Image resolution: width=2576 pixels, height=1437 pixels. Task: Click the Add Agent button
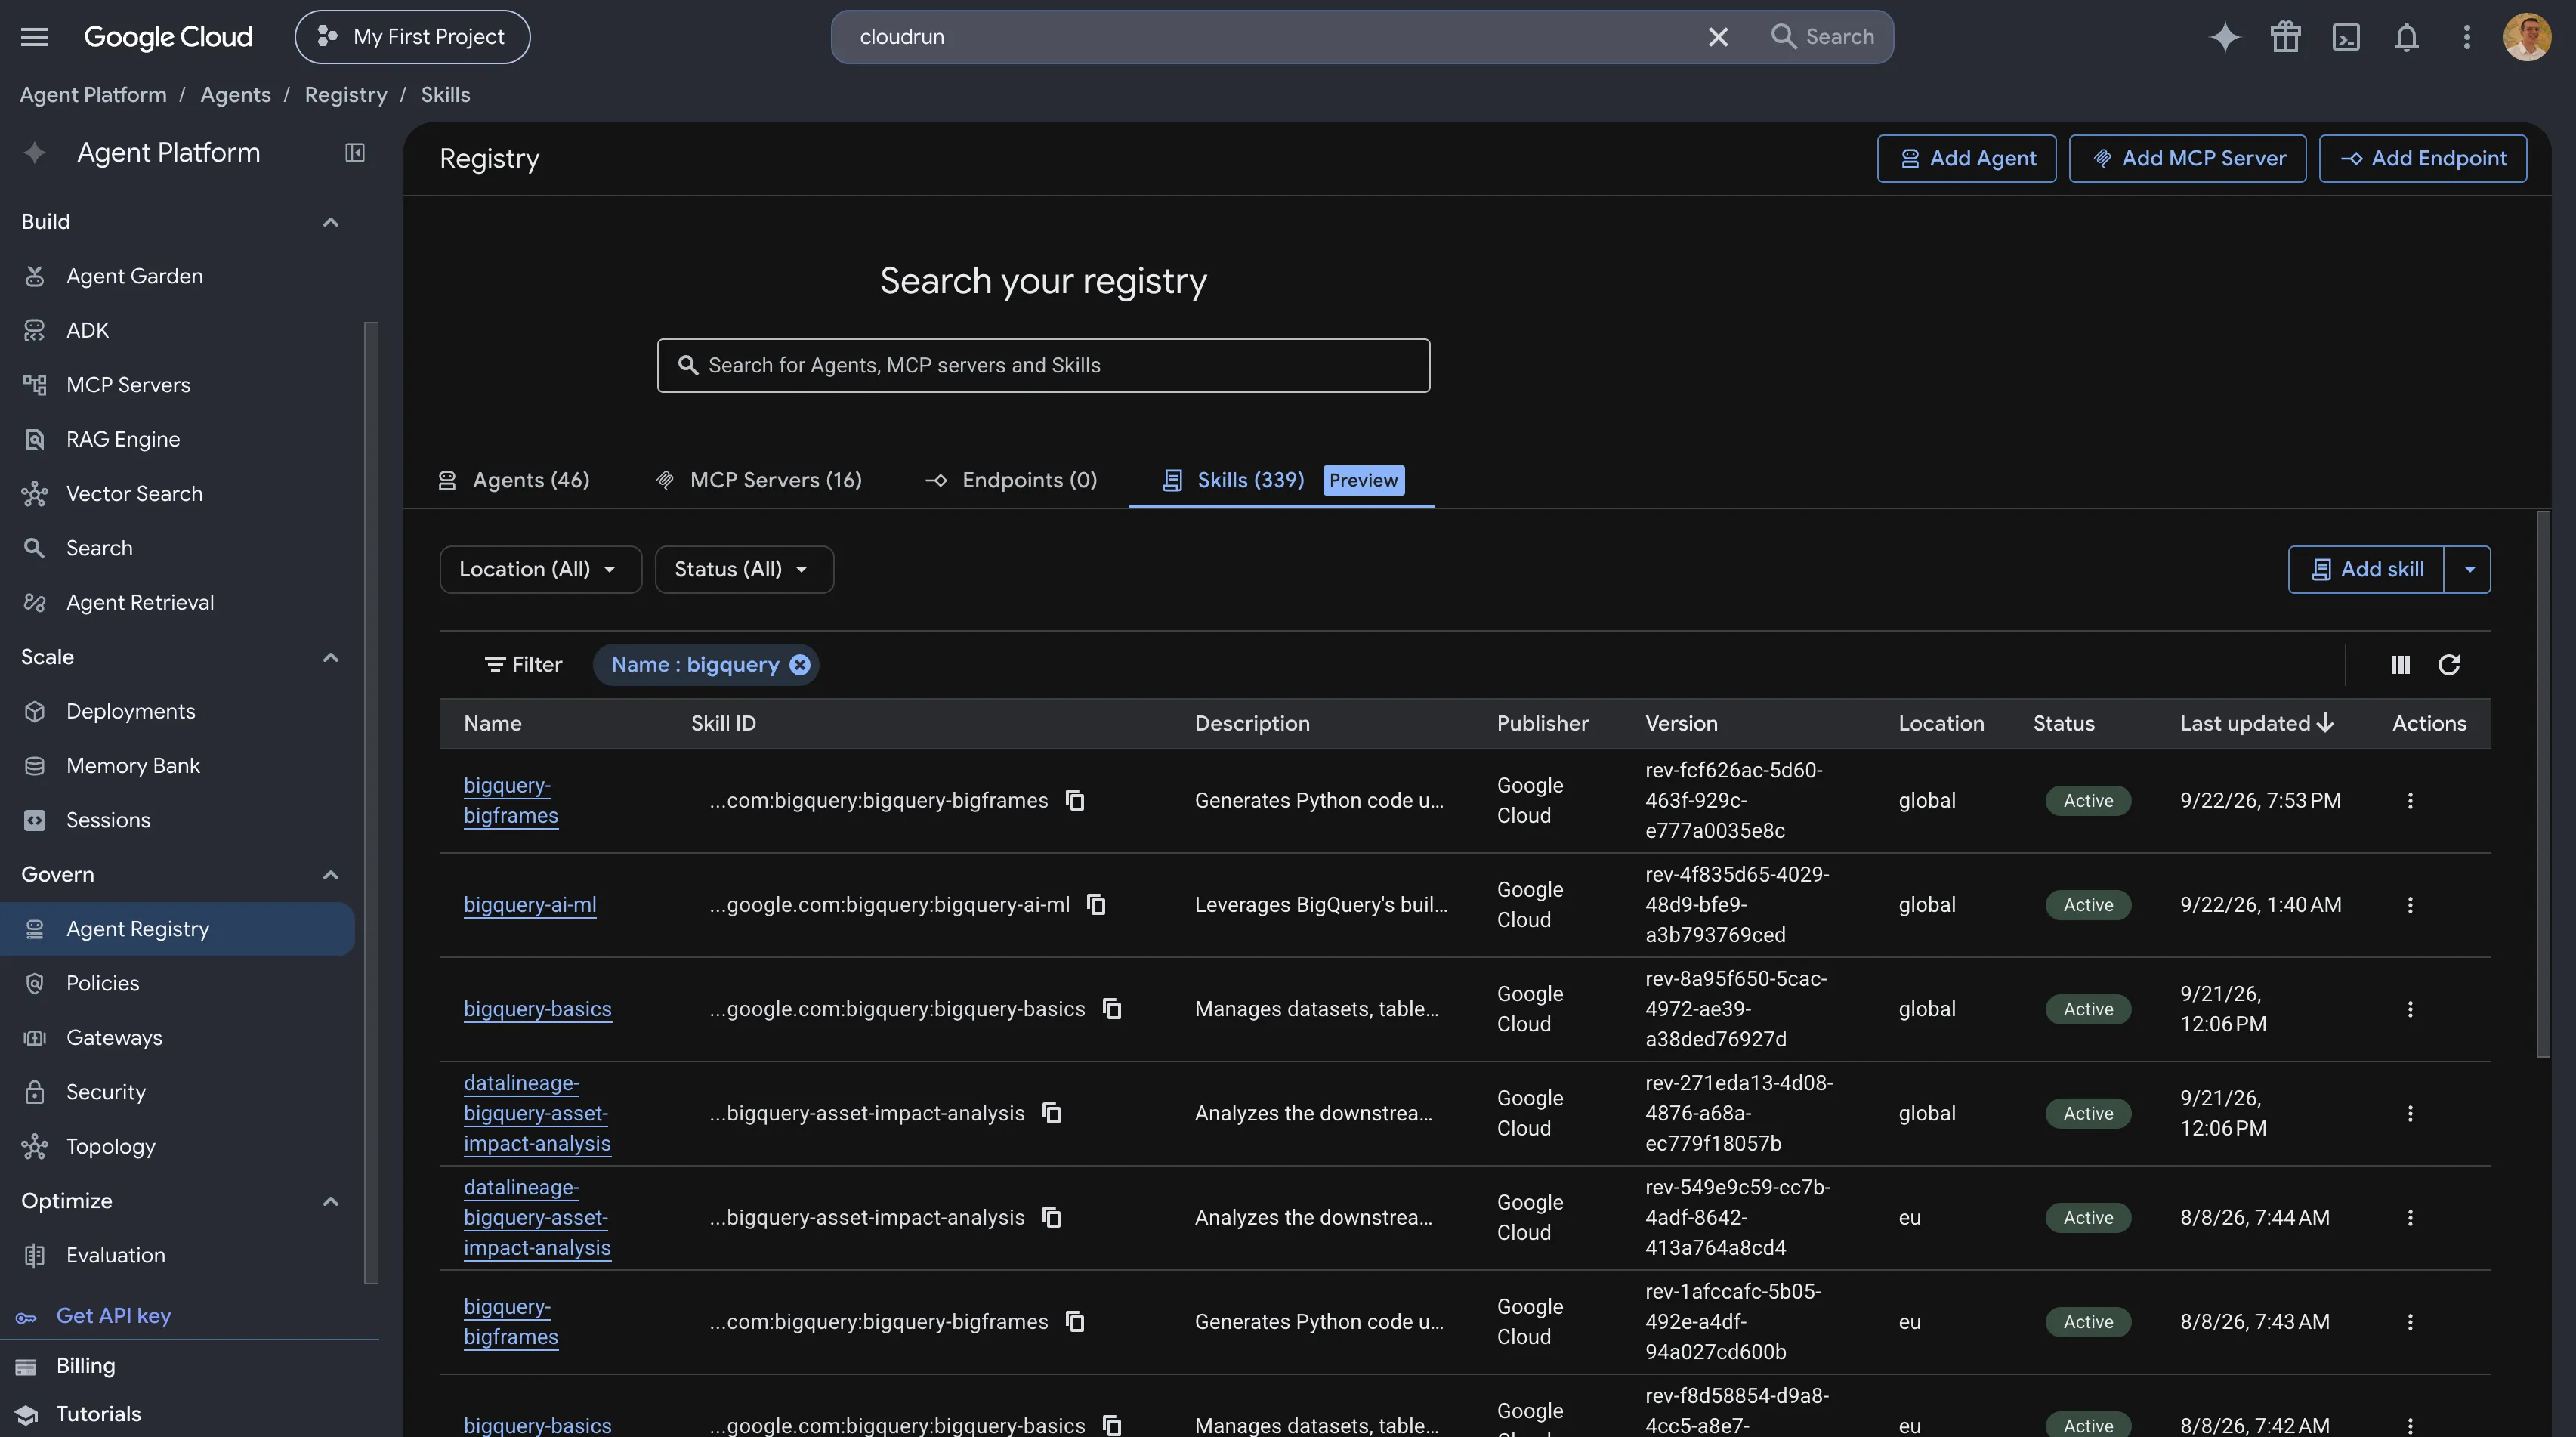point(1966,159)
